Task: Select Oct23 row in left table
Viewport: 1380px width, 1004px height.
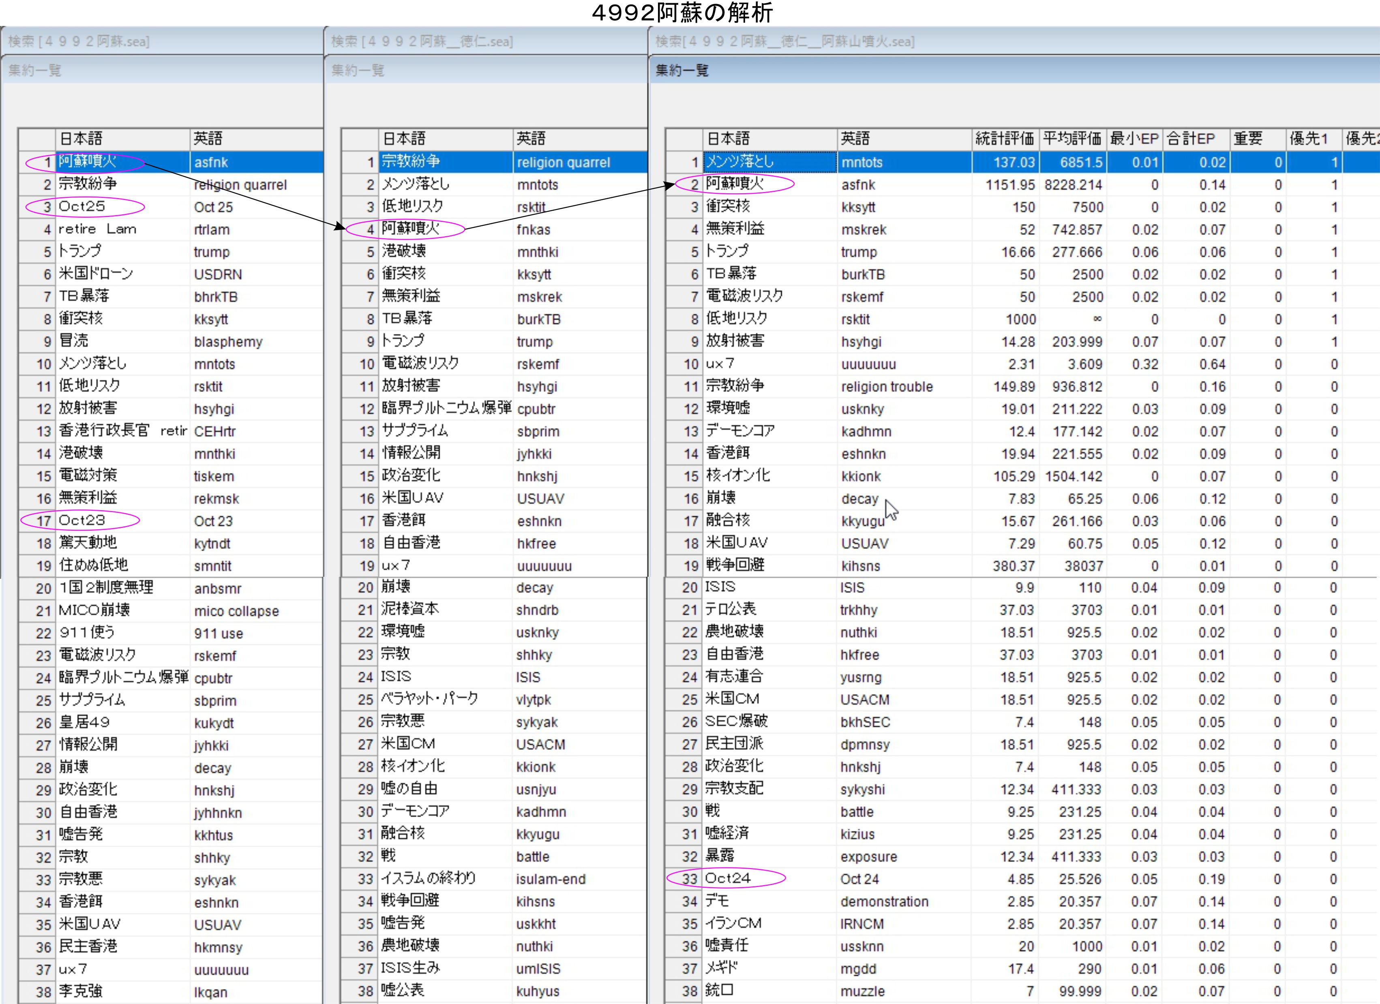Action: [x=82, y=521]
